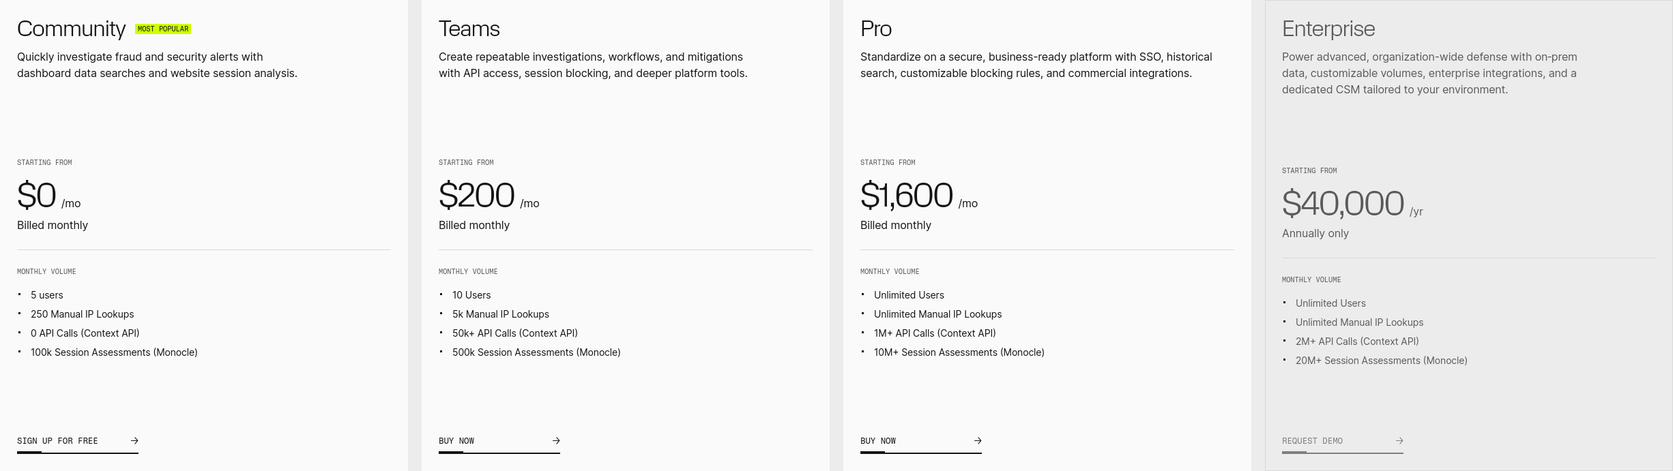Click the arrow beside Request Demo
The height and width of the screenshot is (471, 1673).
point(1399,441)
